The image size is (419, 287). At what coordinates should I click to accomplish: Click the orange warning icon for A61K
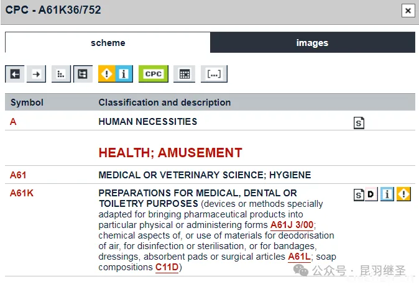[x=403, y=194]
